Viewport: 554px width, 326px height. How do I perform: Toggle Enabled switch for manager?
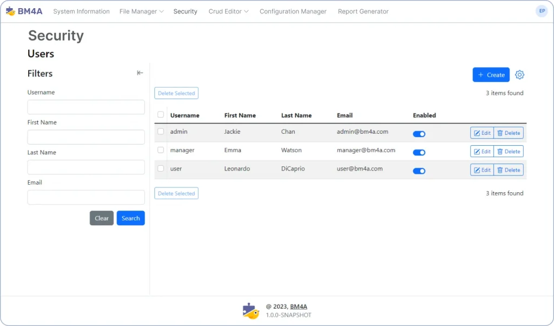tap(419, 152)
